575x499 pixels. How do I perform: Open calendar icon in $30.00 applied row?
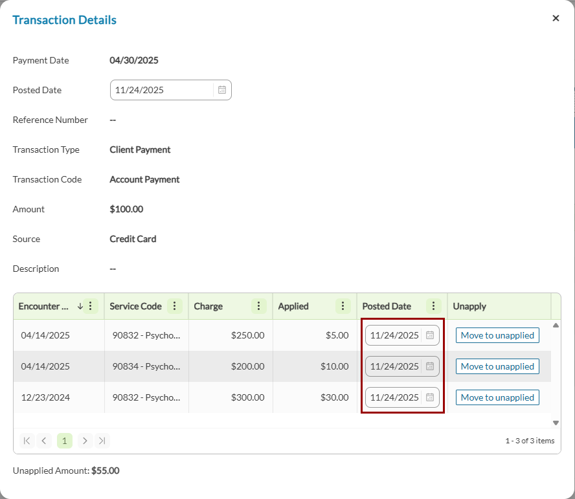[x=429, y=397]
